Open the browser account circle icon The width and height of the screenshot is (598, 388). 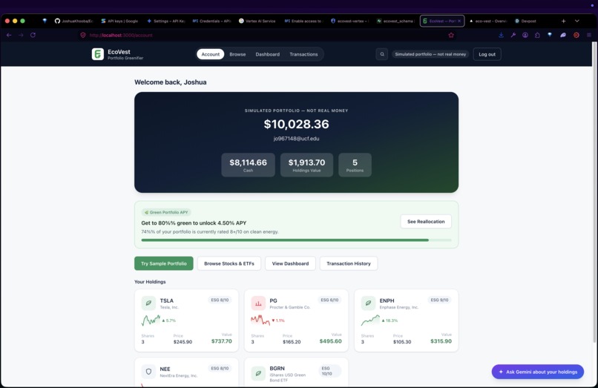pos(525,35)
